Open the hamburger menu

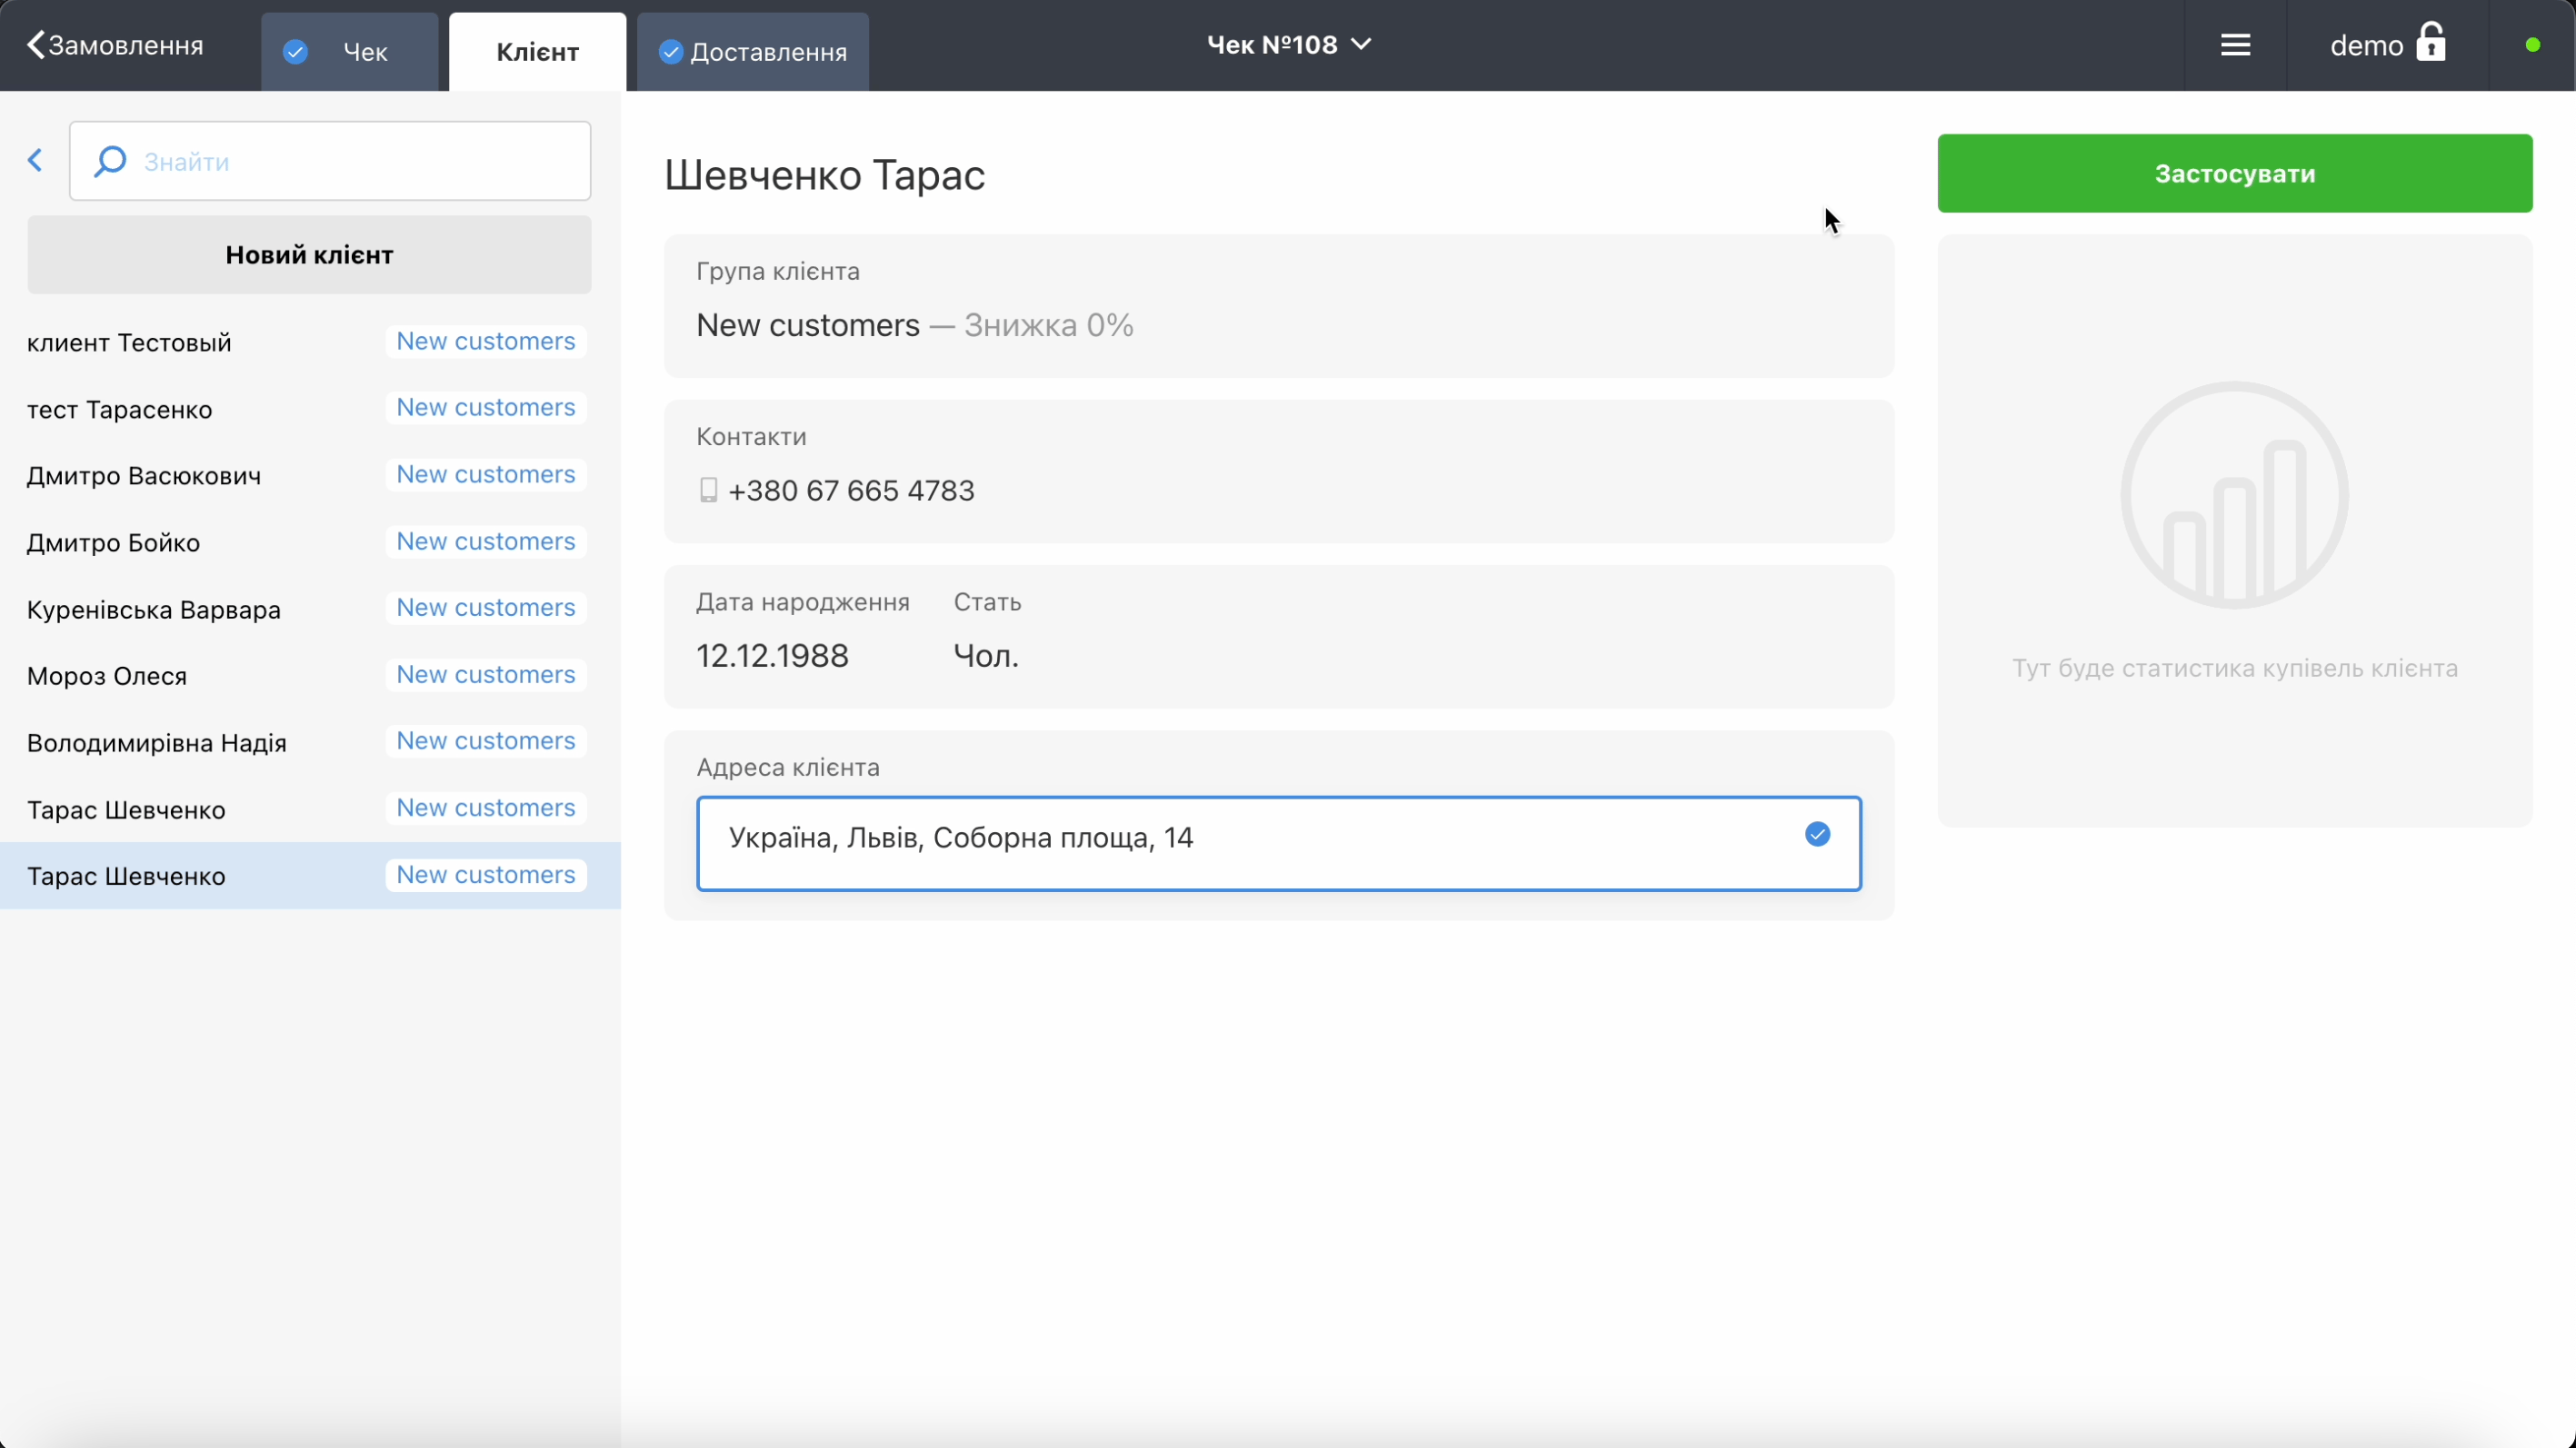pyautogui.click(x=2235, y=45)
